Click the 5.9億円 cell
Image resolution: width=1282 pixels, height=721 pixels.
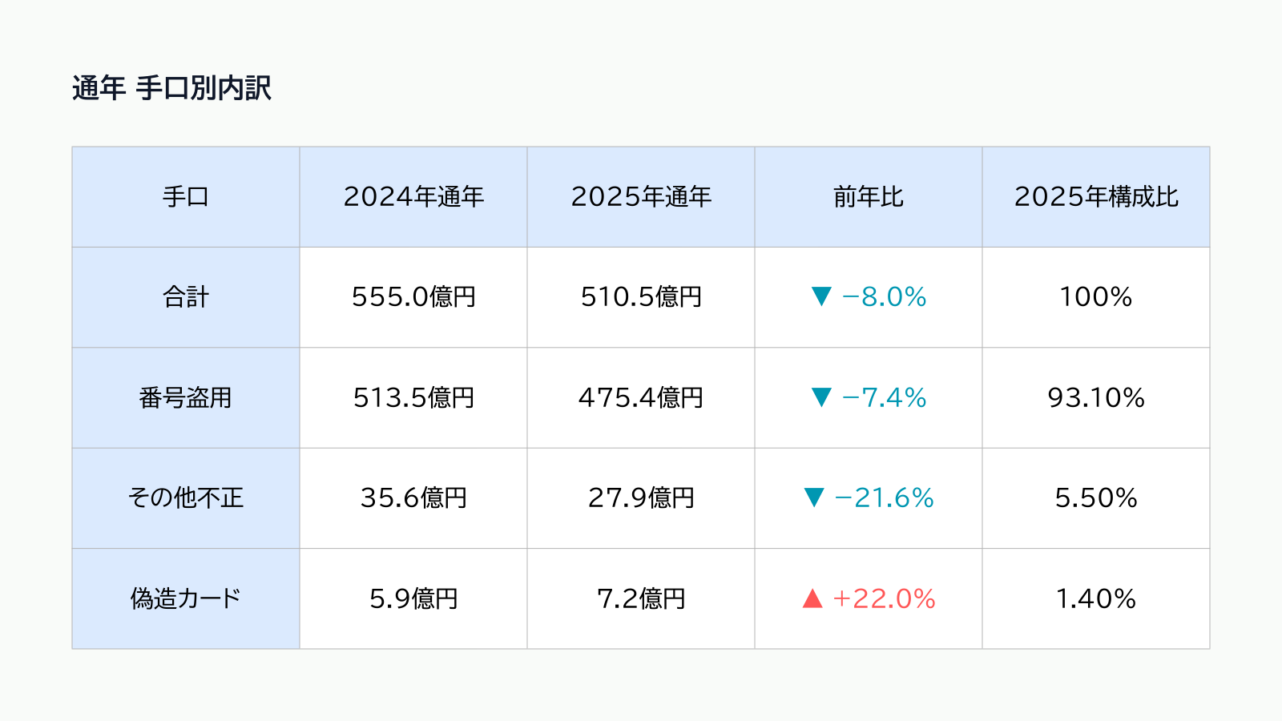(413, 598)
